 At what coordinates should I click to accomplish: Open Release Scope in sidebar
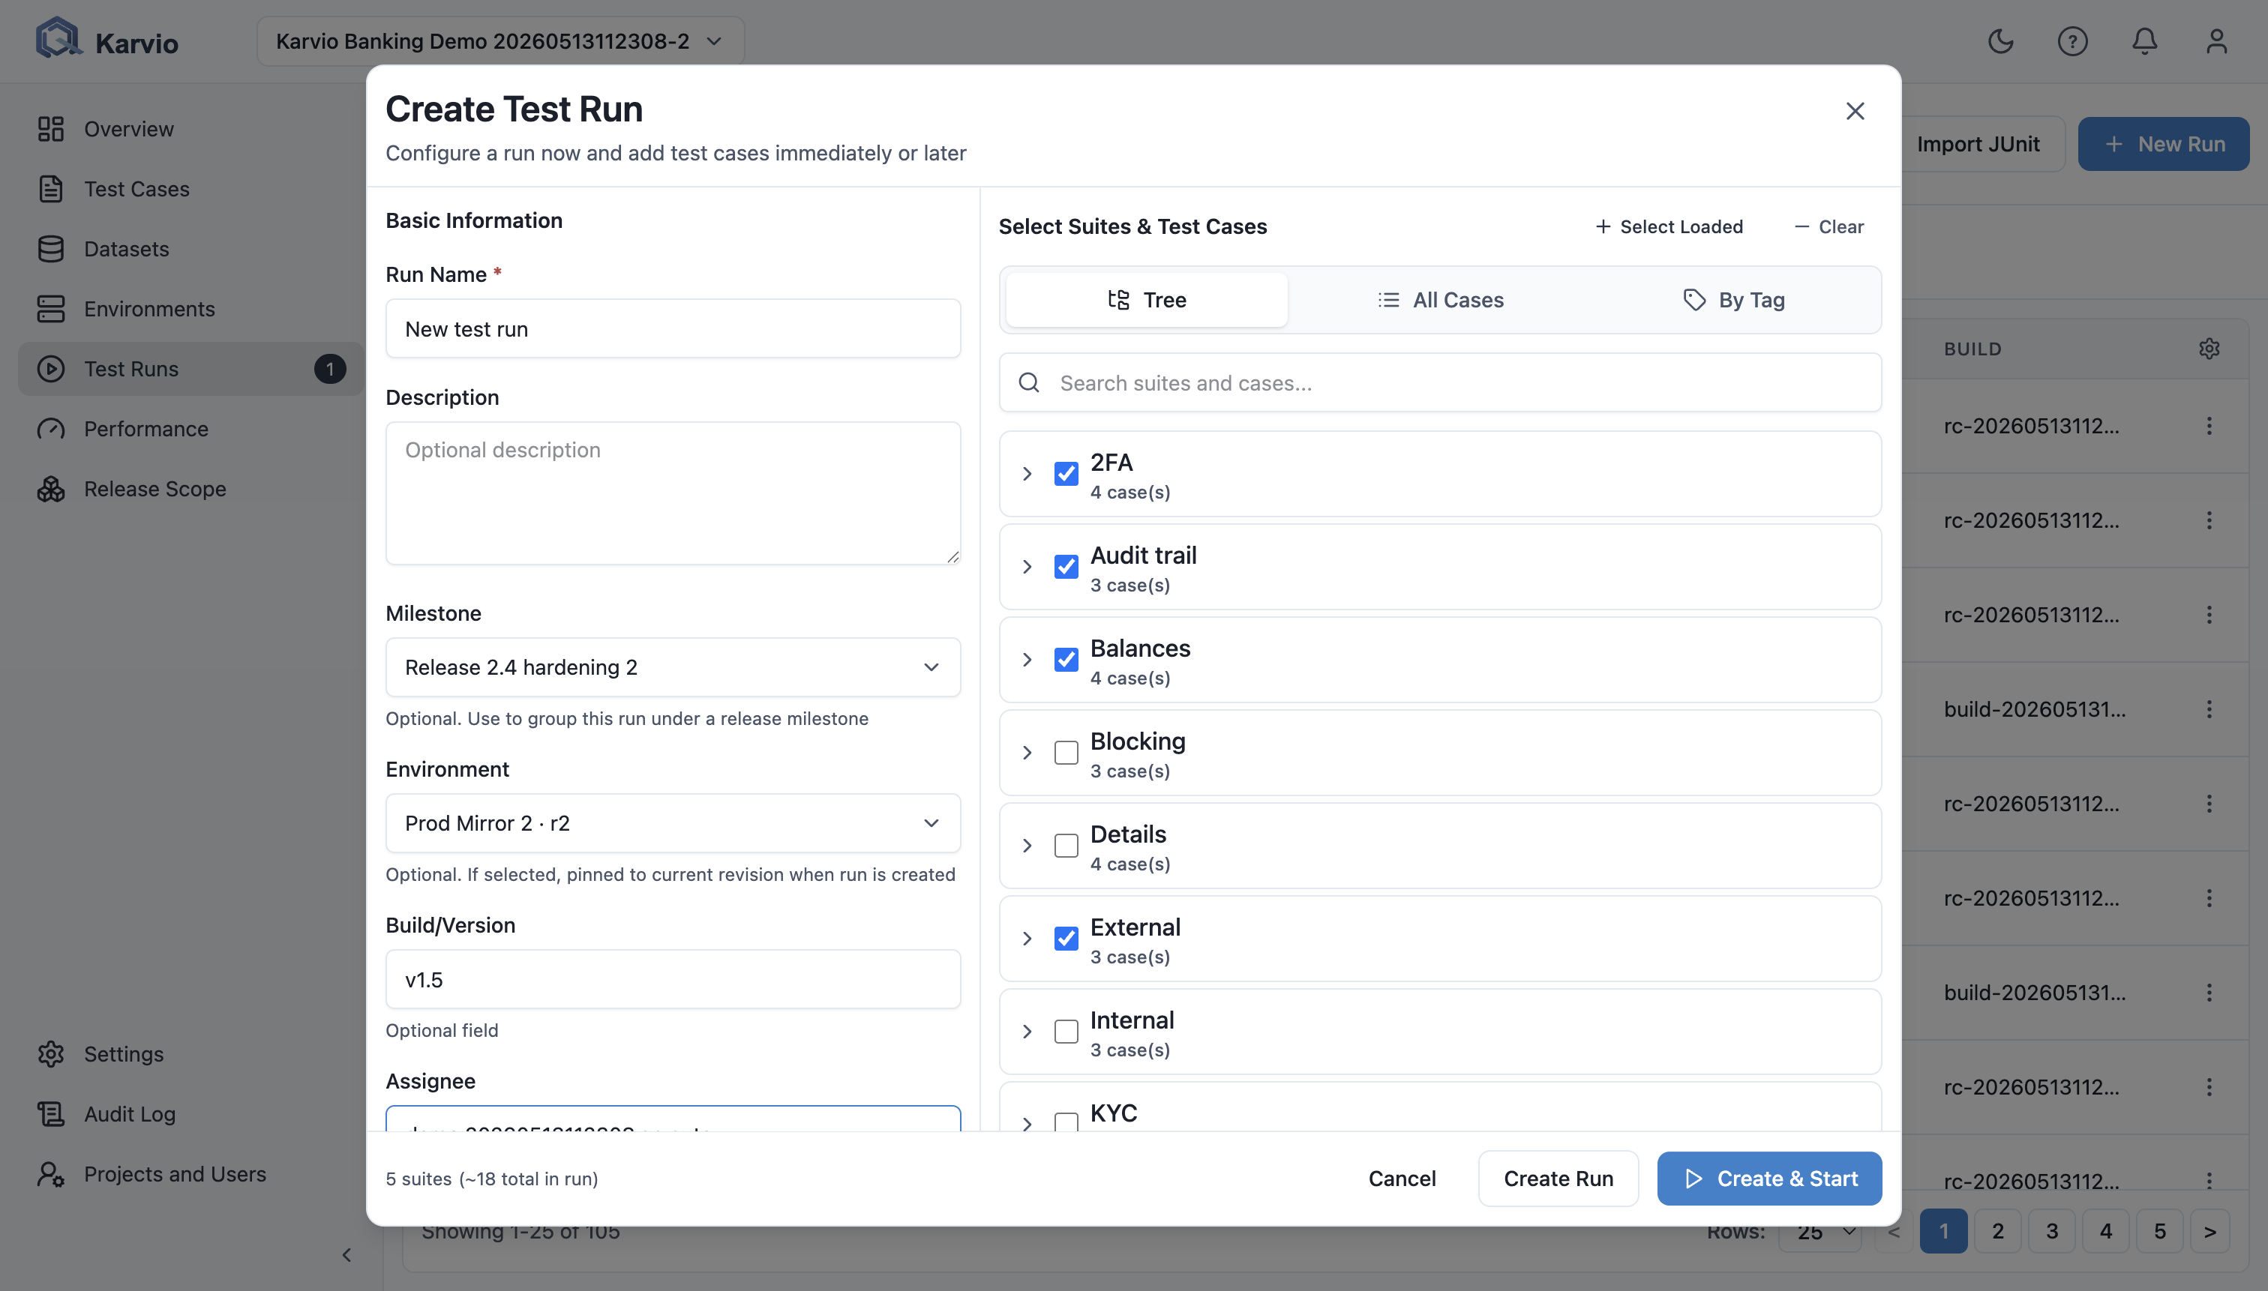coord(190,489)
